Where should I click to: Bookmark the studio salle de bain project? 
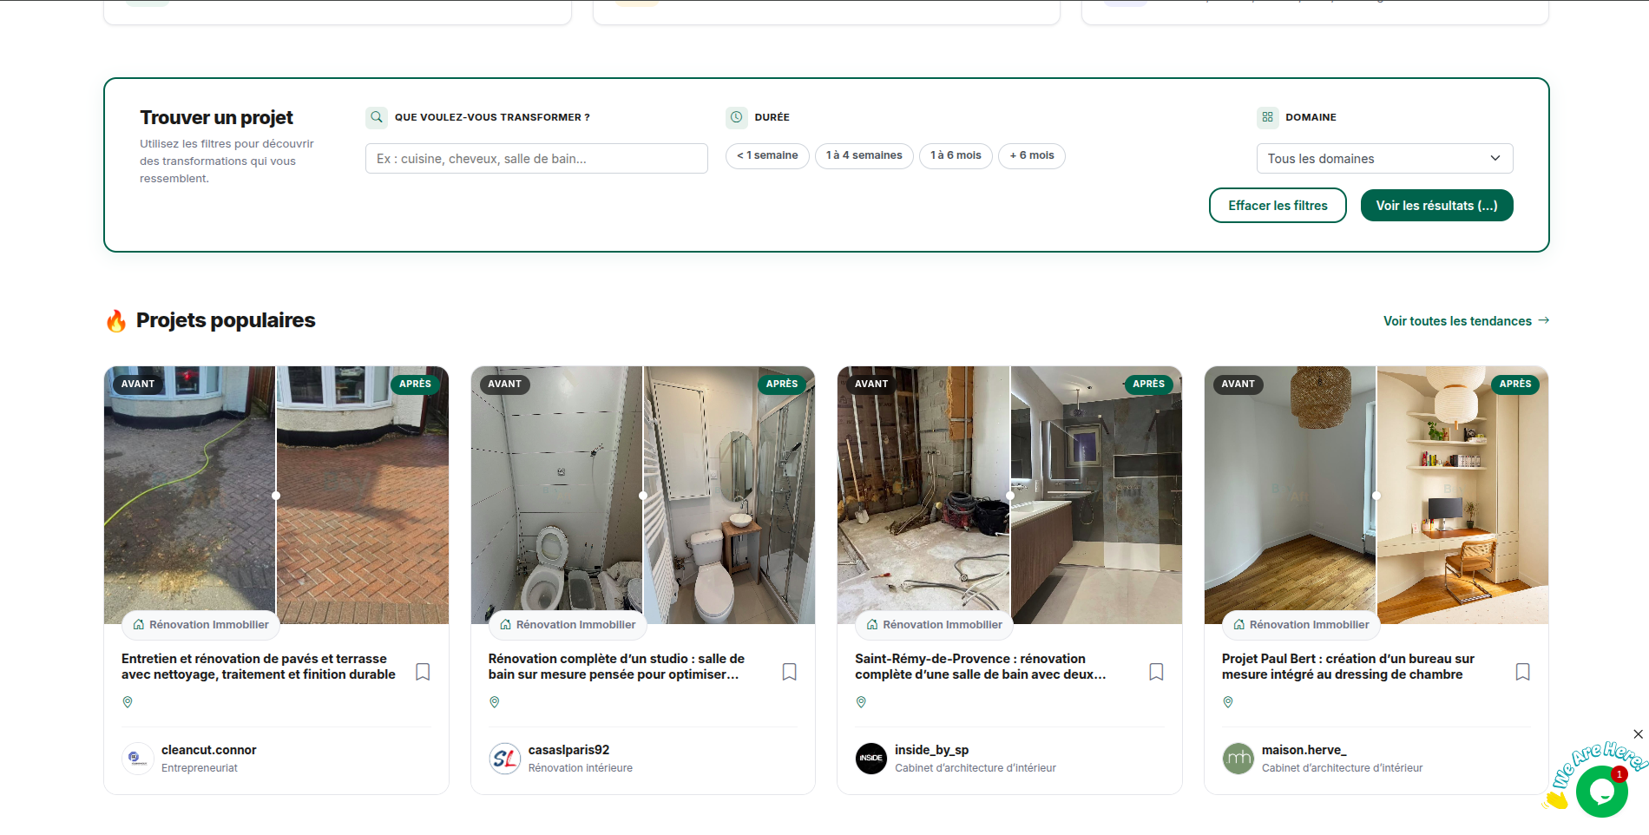[x=790, y=672]
